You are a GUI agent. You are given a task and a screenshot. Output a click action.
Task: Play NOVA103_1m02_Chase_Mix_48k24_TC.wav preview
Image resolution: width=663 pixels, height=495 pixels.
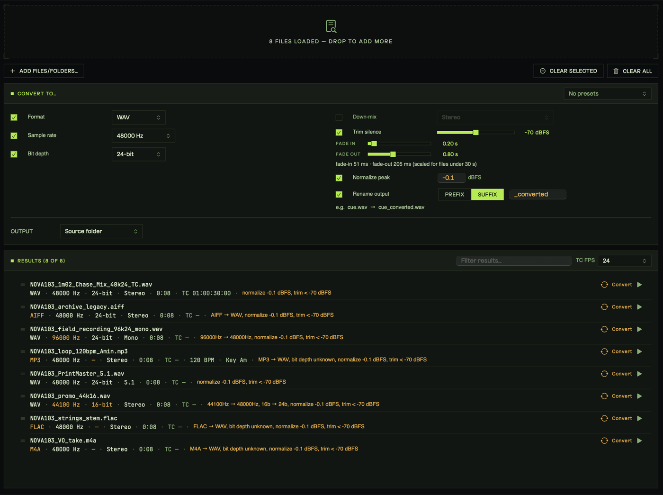639,285
